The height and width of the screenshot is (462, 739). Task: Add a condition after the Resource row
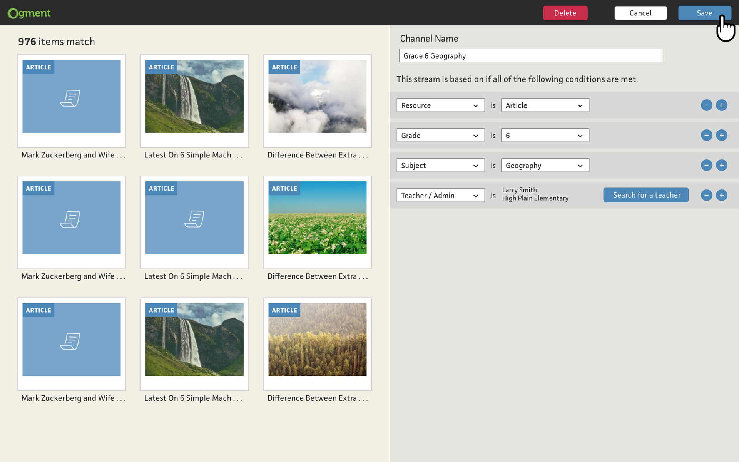(x=722, y=105)
